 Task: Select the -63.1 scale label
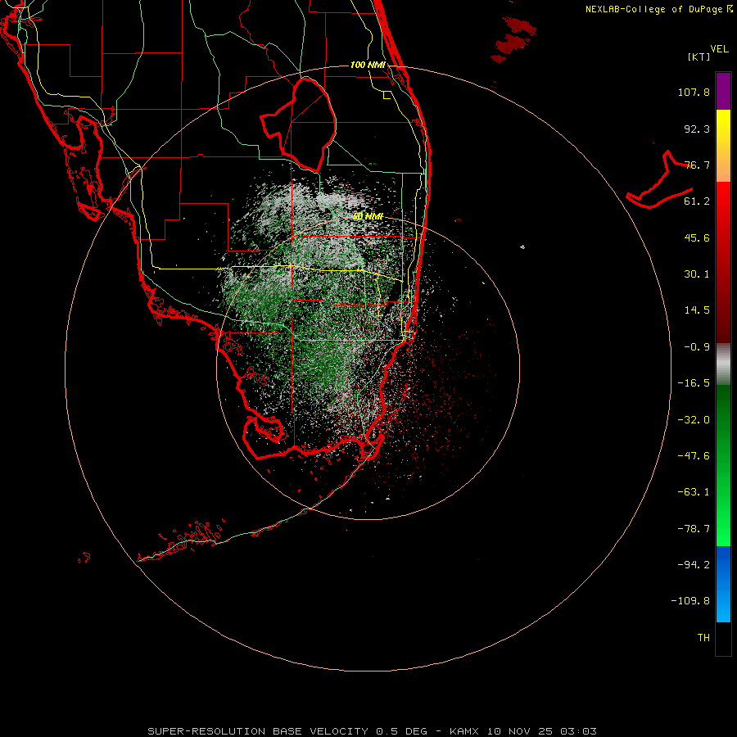click(x=694, y=492)
